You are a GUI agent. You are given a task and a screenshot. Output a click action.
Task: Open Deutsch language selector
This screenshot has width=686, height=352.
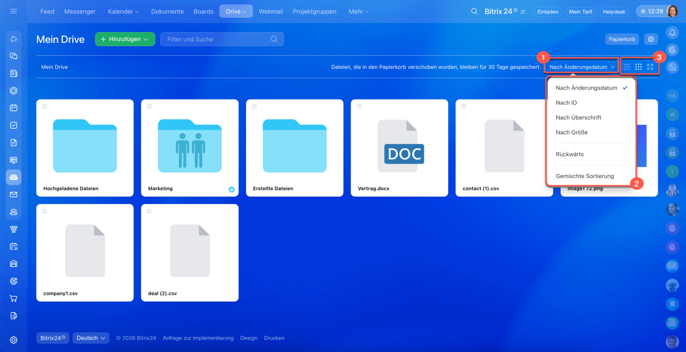pos(91,338)
